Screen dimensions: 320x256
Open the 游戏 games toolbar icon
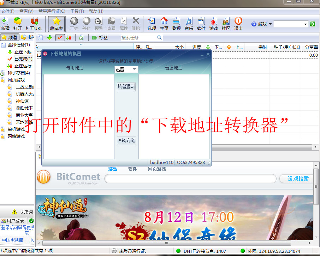coord(214,24)
